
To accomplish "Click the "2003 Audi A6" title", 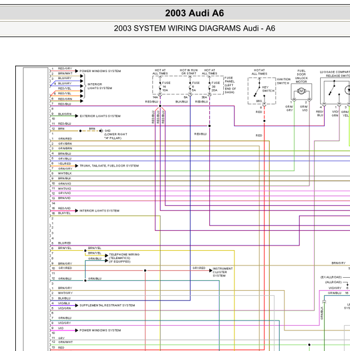I will 195,13.
